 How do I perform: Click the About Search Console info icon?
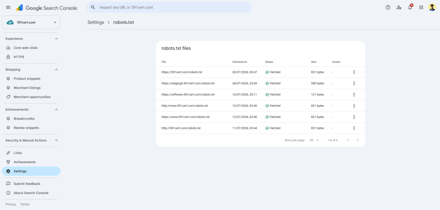[9, 193]
